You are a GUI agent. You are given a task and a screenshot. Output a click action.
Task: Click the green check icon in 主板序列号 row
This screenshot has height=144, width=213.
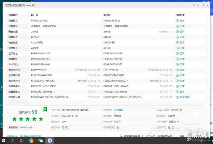click(177, 75)
